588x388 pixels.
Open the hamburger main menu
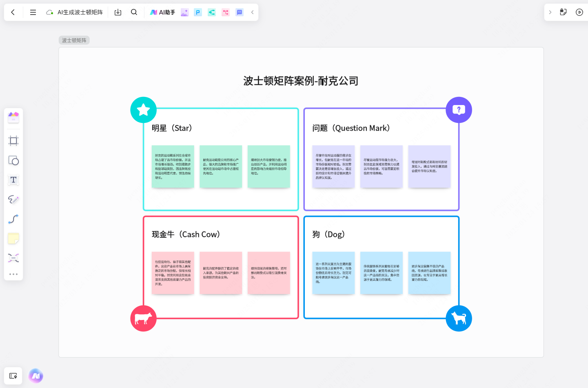(x=33, y=12)
